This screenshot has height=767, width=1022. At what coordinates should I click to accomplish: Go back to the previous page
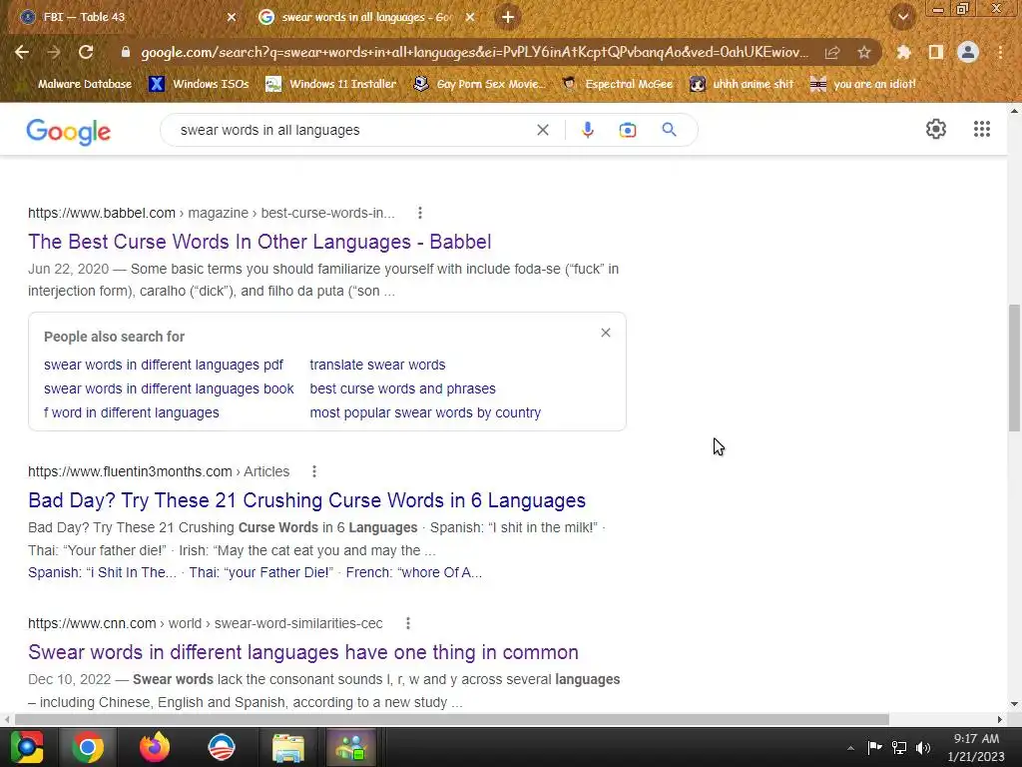[22, 52]
